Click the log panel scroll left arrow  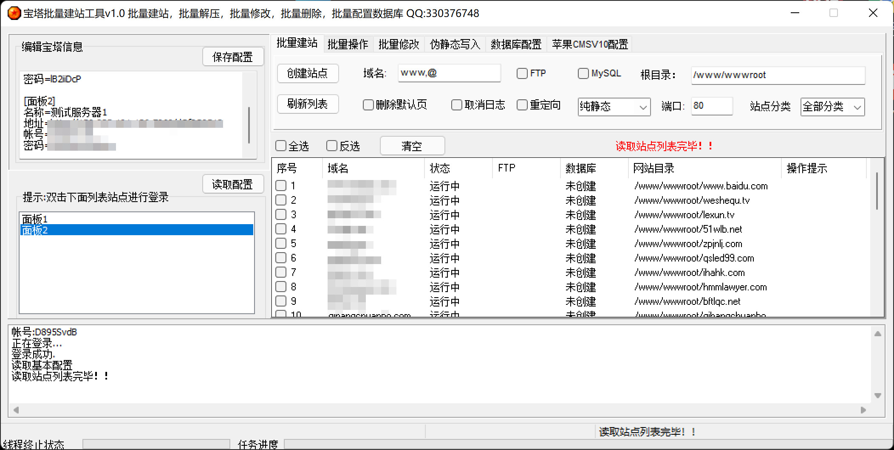coord(16,410)
